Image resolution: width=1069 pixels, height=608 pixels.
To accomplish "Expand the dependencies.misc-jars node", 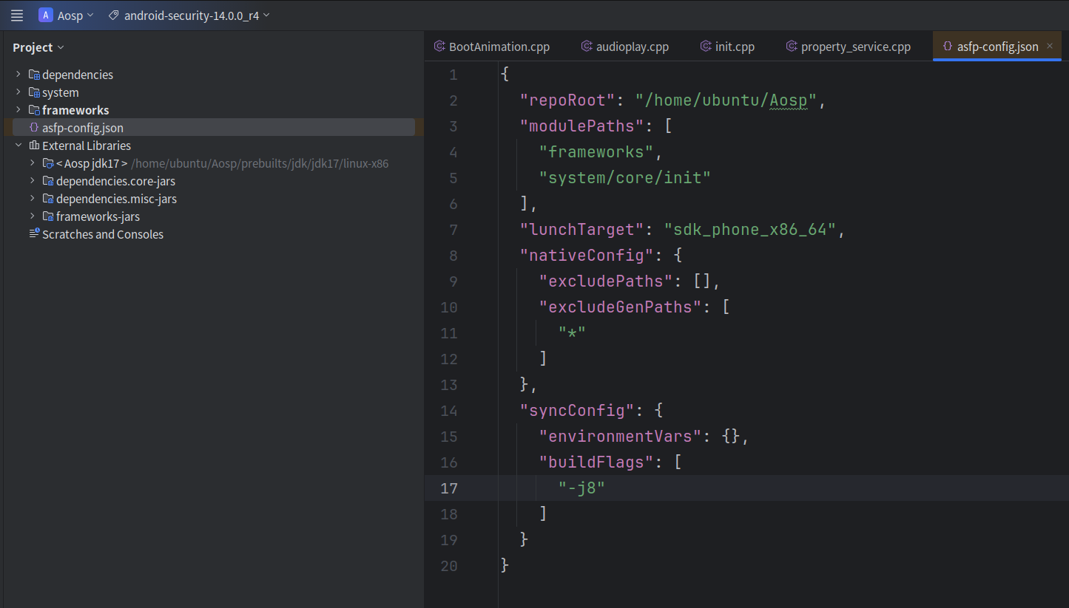I will tap(31, 199).
